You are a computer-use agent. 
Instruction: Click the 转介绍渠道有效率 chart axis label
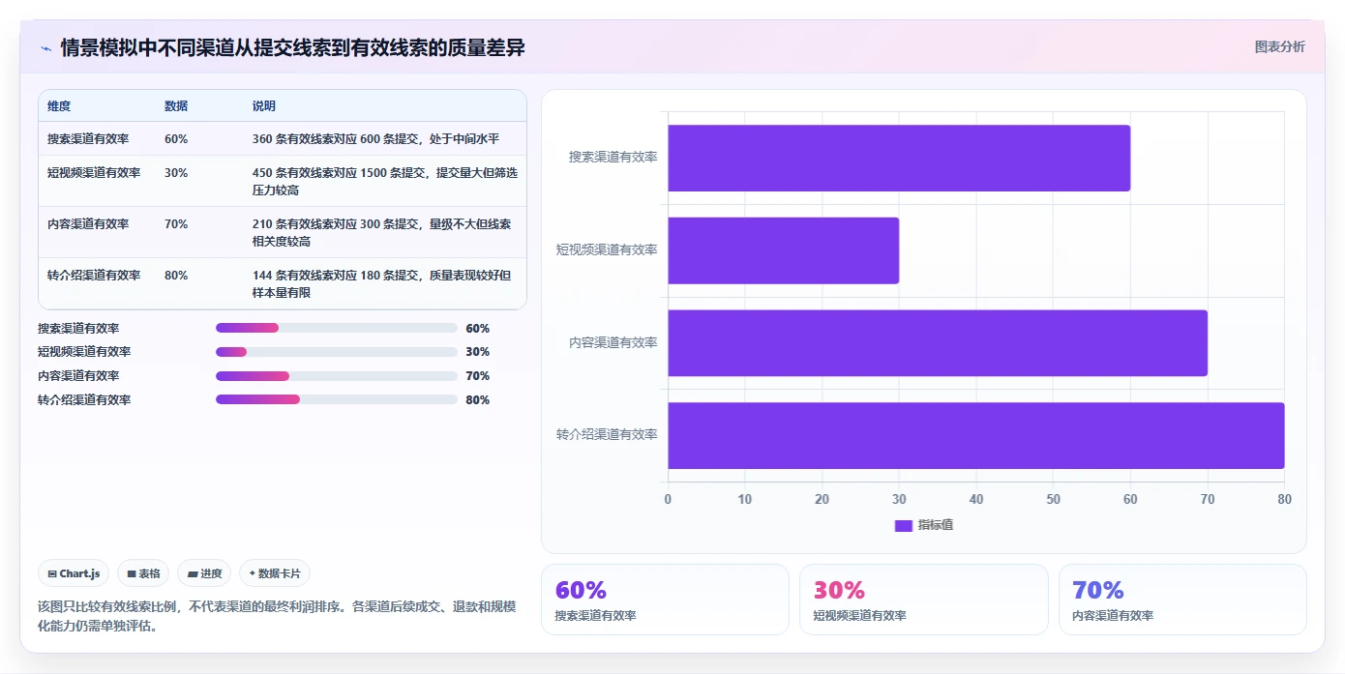coord(607,434)
